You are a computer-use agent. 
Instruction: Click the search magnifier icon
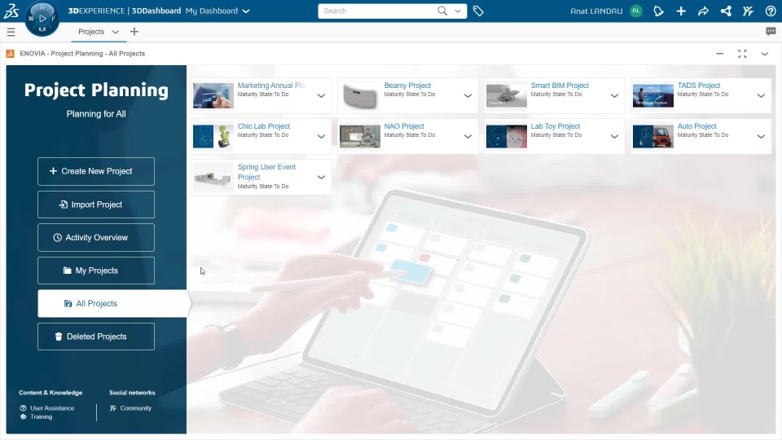[442, 11]
